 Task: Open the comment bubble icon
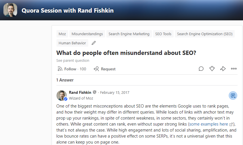pyautogui.click(x=201, y=69)
